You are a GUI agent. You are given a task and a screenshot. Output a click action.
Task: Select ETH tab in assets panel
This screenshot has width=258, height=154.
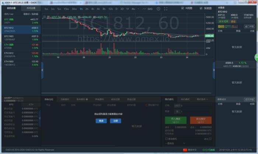(31, 105)
